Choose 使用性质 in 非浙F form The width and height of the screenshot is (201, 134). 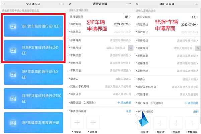point(167,63)
